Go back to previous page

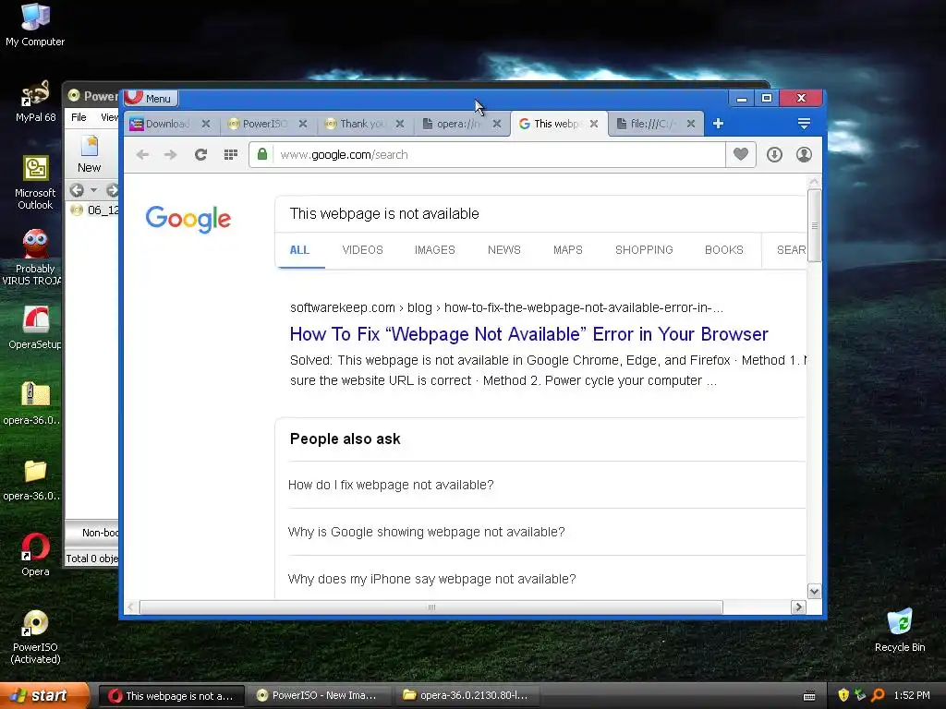(142, 155)
